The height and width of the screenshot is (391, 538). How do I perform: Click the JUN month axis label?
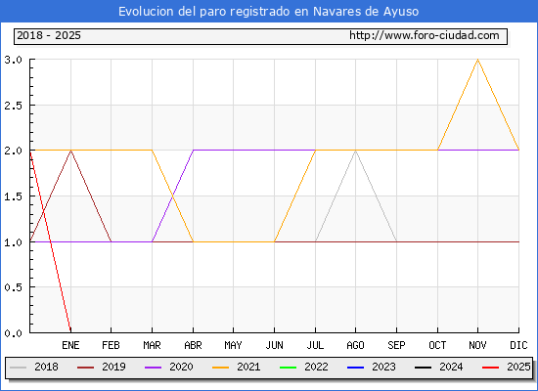coord(274,345)
